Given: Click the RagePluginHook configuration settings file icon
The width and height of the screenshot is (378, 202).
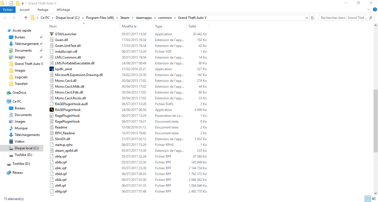Looking at the screenshot, I should point(51,116).
